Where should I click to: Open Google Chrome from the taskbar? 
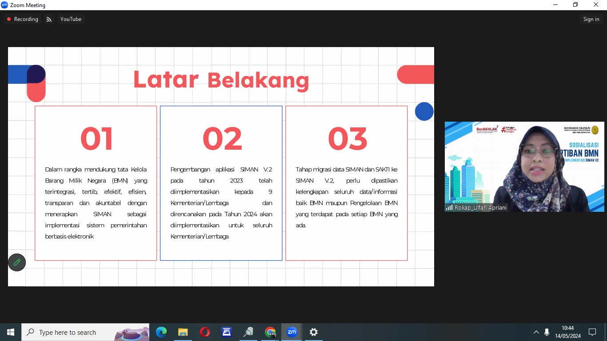270,332
